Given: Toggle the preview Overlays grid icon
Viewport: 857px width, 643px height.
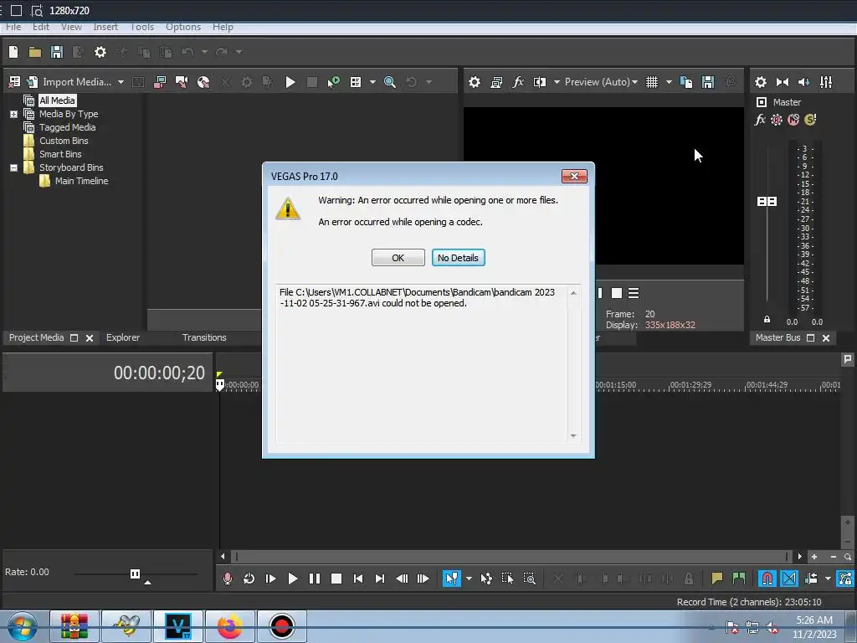Looking at the screenshot, I should (651, 82).
